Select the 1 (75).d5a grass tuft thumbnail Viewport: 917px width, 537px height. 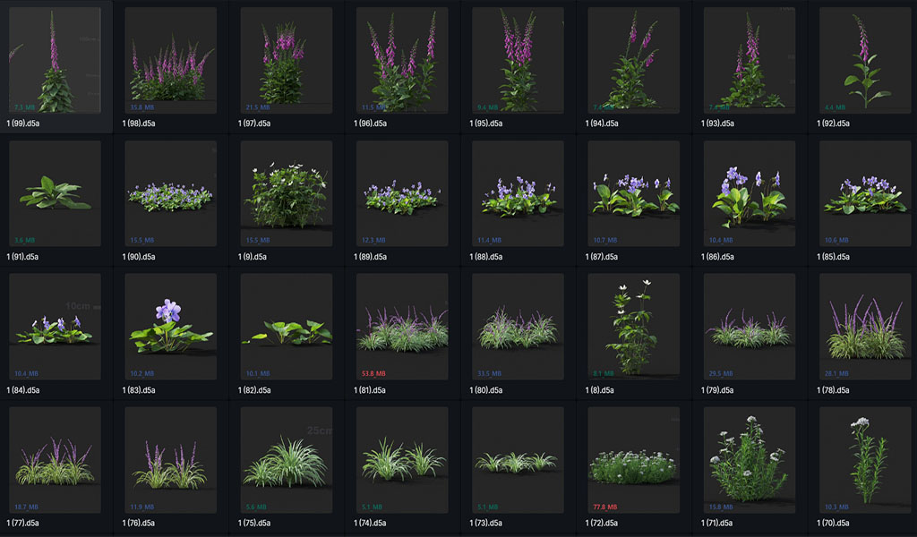286,460
